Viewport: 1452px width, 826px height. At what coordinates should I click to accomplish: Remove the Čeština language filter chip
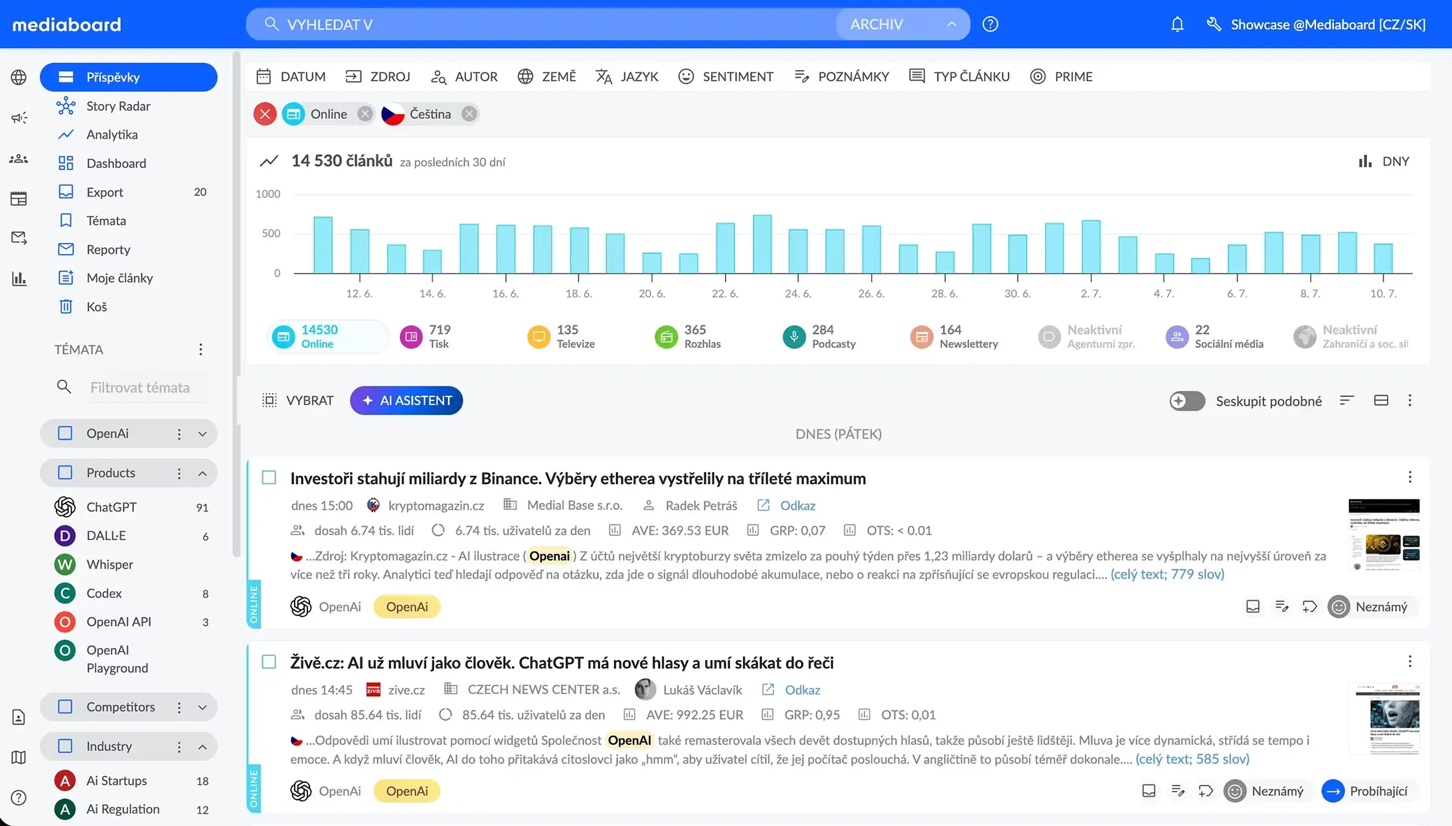469,114
